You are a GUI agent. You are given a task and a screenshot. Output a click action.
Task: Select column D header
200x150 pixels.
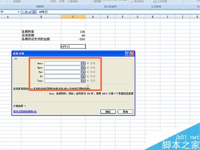(93, 17)
